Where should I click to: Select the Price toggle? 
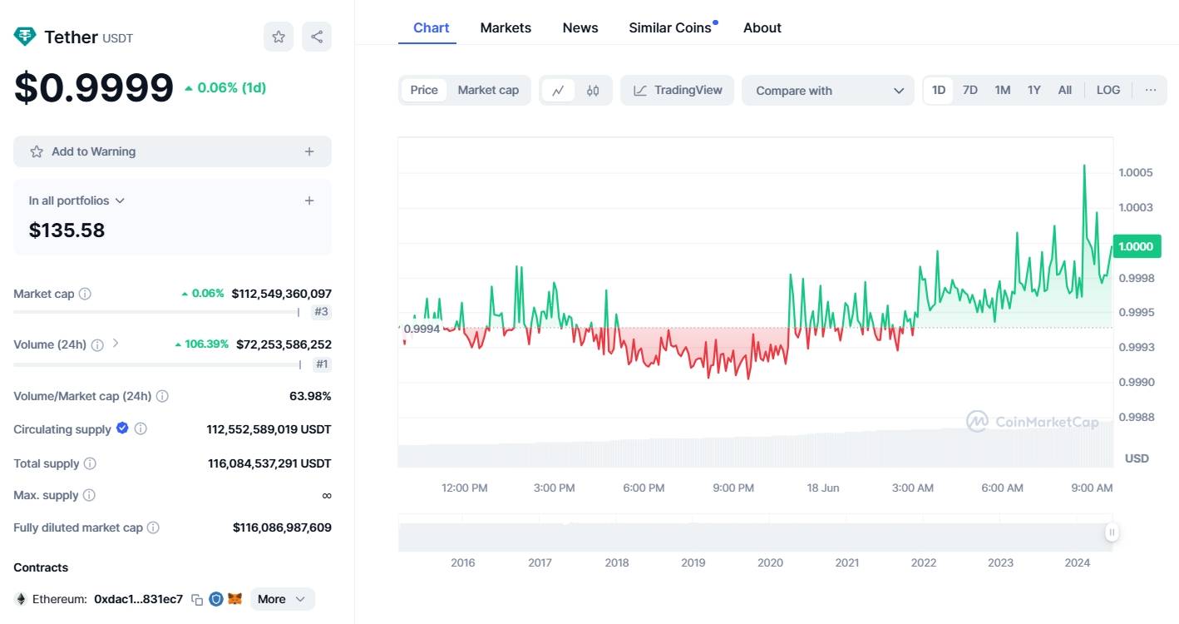[x=424, y=90]
